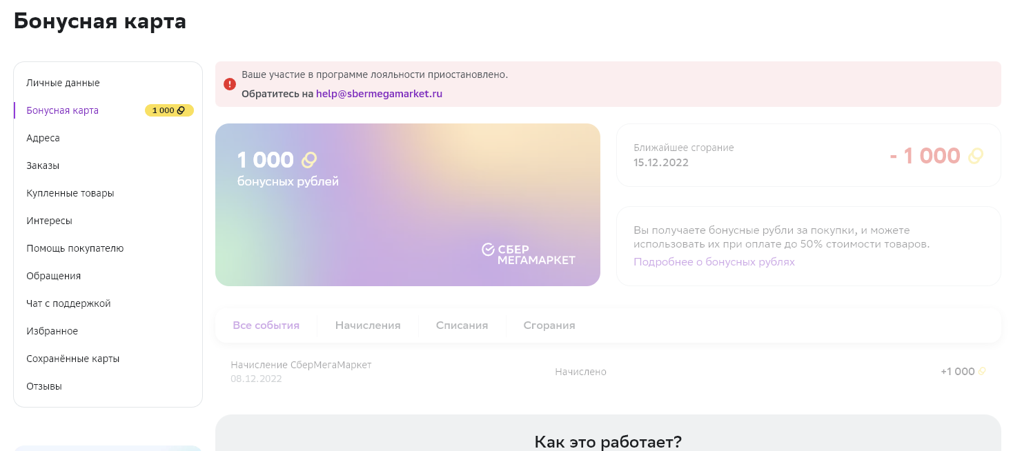Screen dimensions: 1022x451
Task: Click the event date 08.12.2022
Action: (x=257, y=379)
